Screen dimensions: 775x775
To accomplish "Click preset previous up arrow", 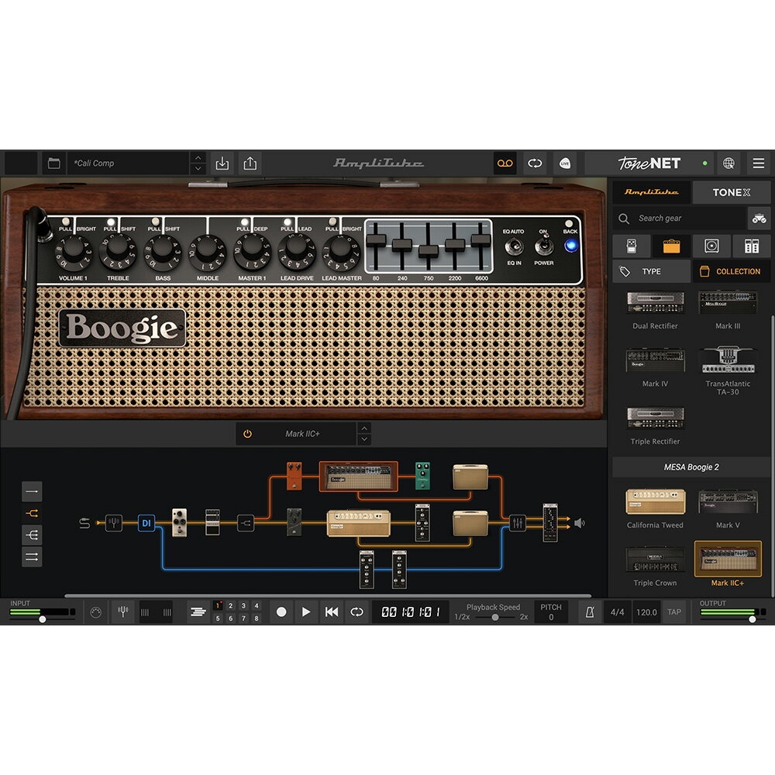I will (198, 157).
